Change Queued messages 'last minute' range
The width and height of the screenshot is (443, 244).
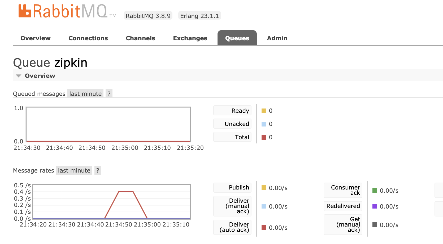tap(85, 94)
